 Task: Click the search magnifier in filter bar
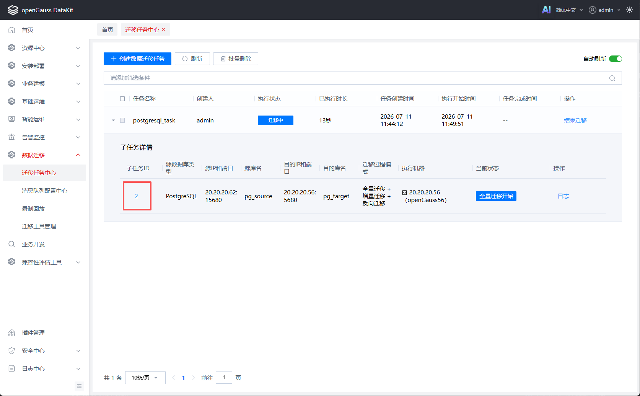coord(612,78)
